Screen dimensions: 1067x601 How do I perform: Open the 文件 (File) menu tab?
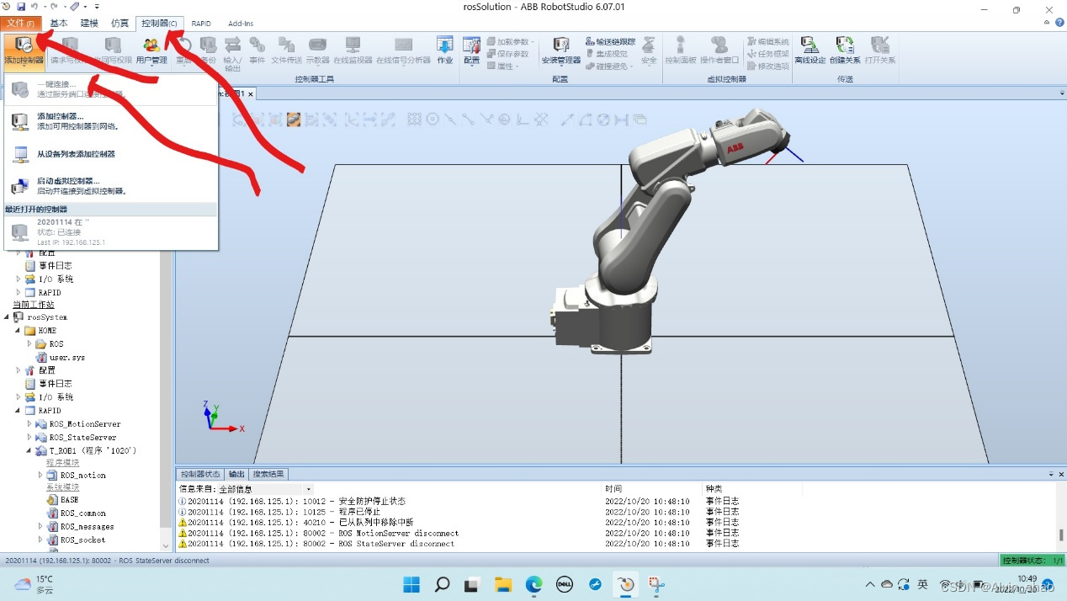pyautogui.click(x=21, y=23)
